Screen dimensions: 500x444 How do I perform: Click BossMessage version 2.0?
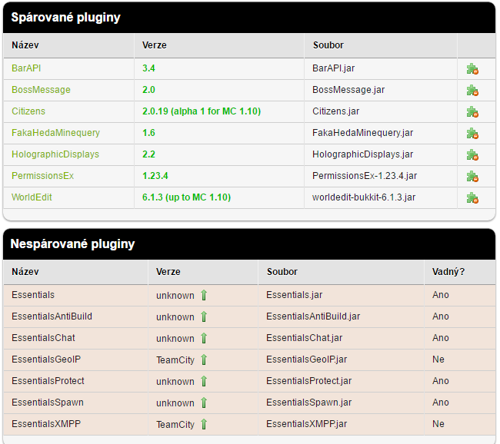[x=148, y=90]
